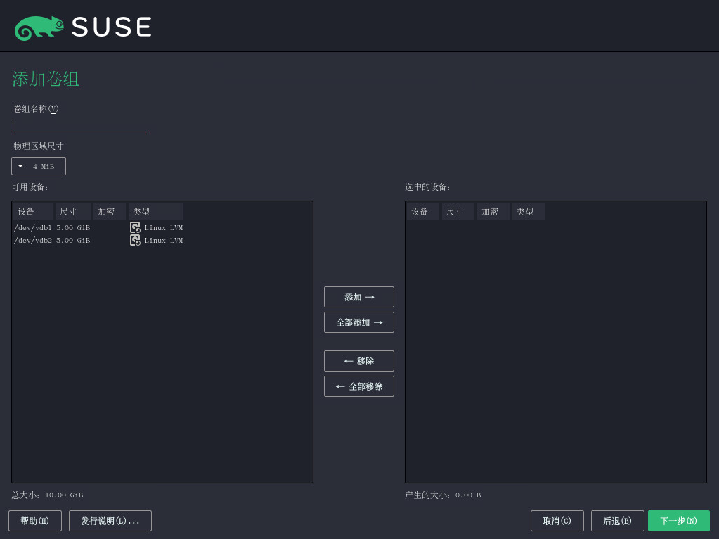The height and width of the screenshot is (539, 719).
Task: Focus the volume group name input field
Action: [x=79, y=125]
